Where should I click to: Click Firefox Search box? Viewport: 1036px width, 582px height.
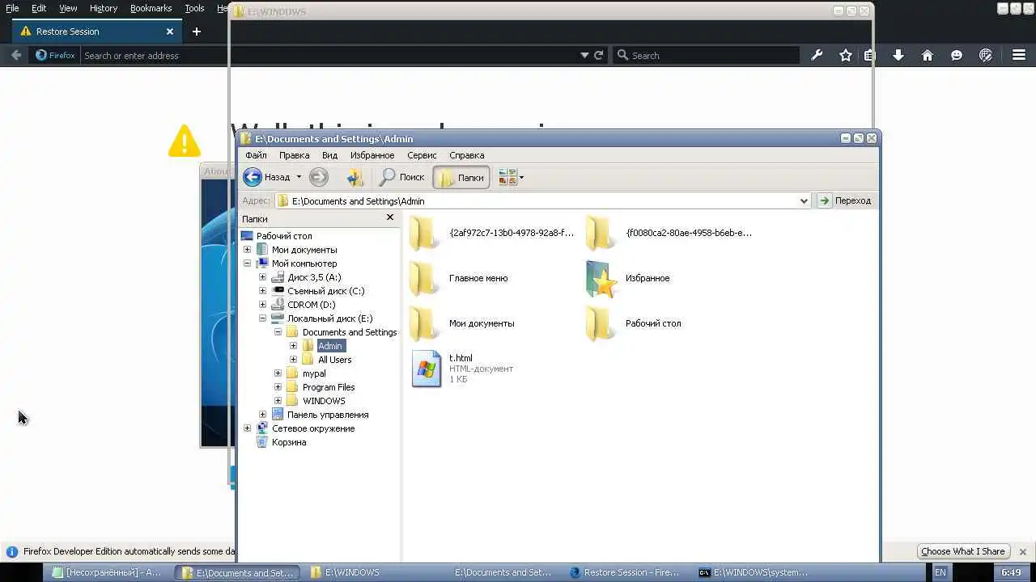pyautogui.click(x=707, y=55)
